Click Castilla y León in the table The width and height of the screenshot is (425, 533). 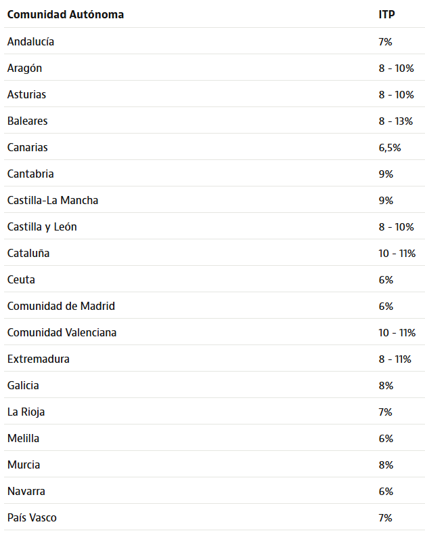42,226
